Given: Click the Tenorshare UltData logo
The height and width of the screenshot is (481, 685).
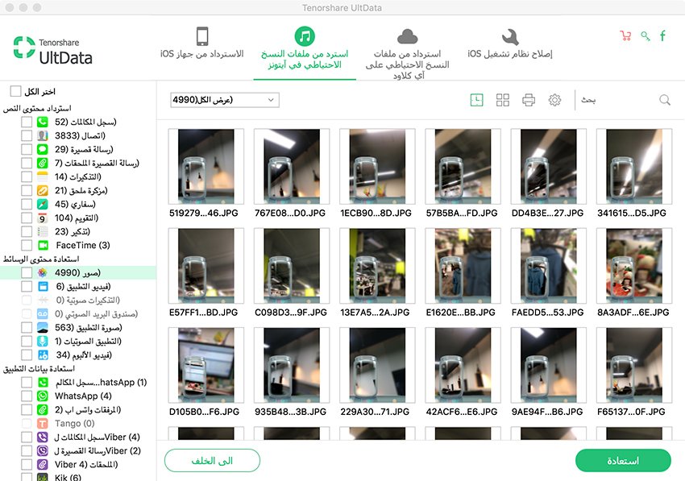Looking at the screenshot, I should pyautogui.click(x=52, y=50).
